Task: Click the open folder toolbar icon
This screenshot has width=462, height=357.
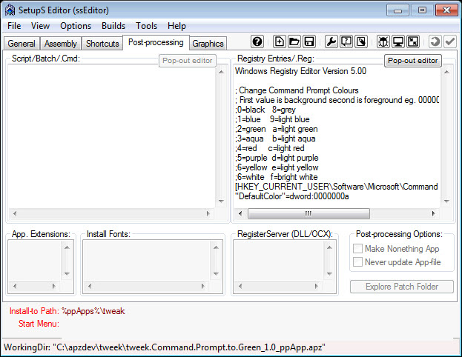Action: point(294,41)
